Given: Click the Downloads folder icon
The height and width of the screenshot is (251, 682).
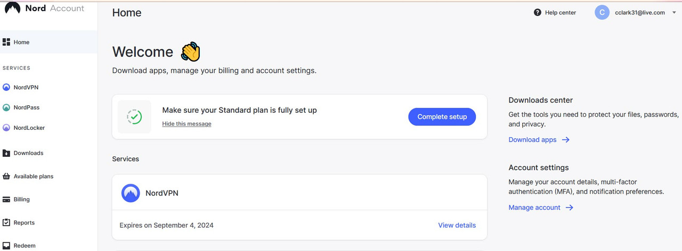Looking at the screenshot, I should click(6, 153).
